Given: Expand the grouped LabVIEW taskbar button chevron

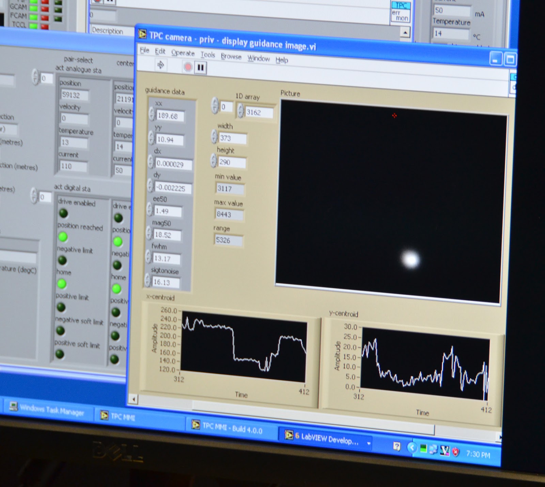Looking at the screenshot, I should pyautogui.click(x=369, y=442).
